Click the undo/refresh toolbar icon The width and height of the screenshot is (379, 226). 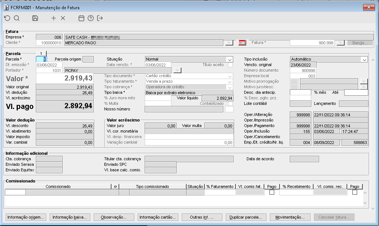tap(7, 18)
